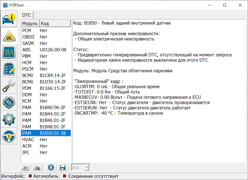Click the DTC monitor warning-with-power button
Screen dimensions: 248x180
coord(37,167)
